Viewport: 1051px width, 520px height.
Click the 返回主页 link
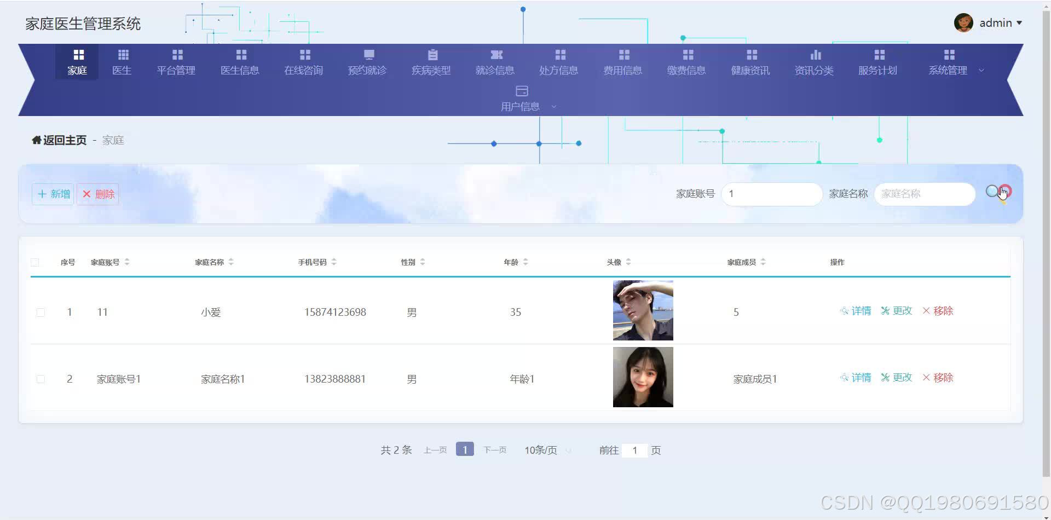(59, 140)
